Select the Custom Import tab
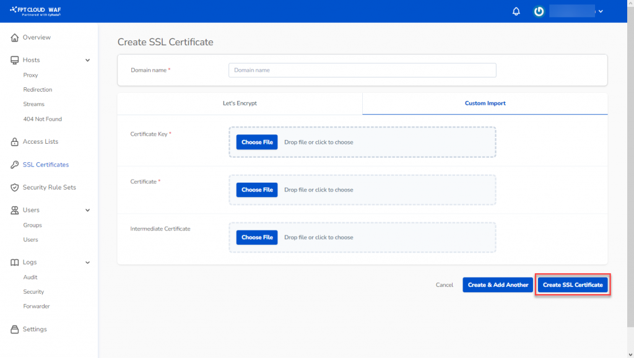634x358 pixels. pyautogui.click(x=485, y=103)
